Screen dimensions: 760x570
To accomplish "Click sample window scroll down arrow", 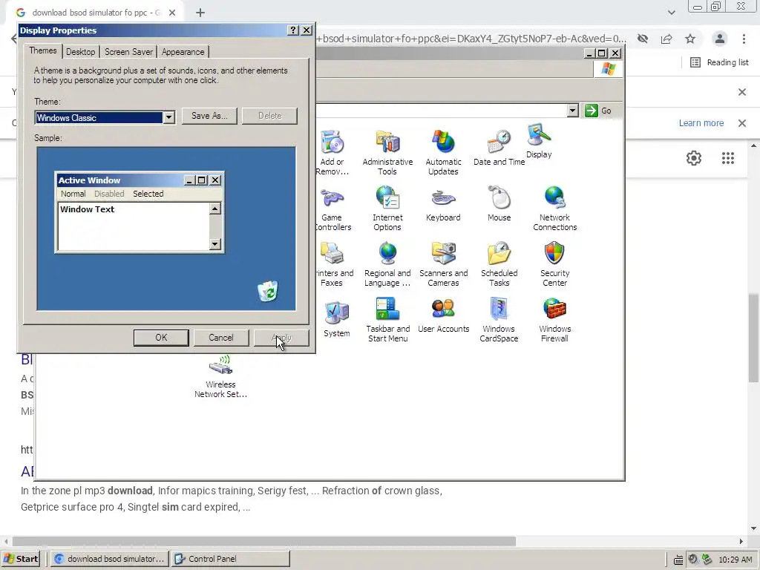I will (215, 244).
